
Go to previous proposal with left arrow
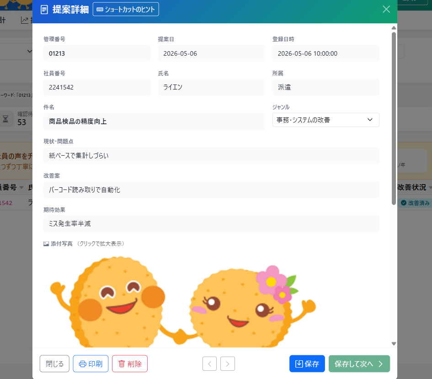click(209, 363)
